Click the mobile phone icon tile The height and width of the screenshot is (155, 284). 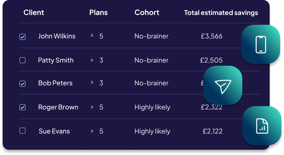point(261,44)
